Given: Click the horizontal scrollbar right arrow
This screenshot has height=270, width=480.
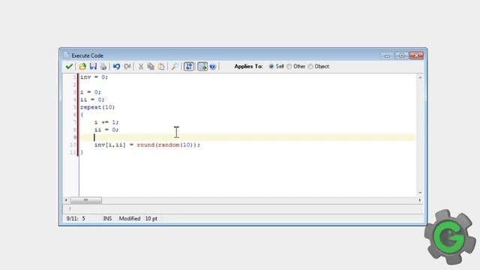Looking at the screenshot, I should tap(420, 200).
